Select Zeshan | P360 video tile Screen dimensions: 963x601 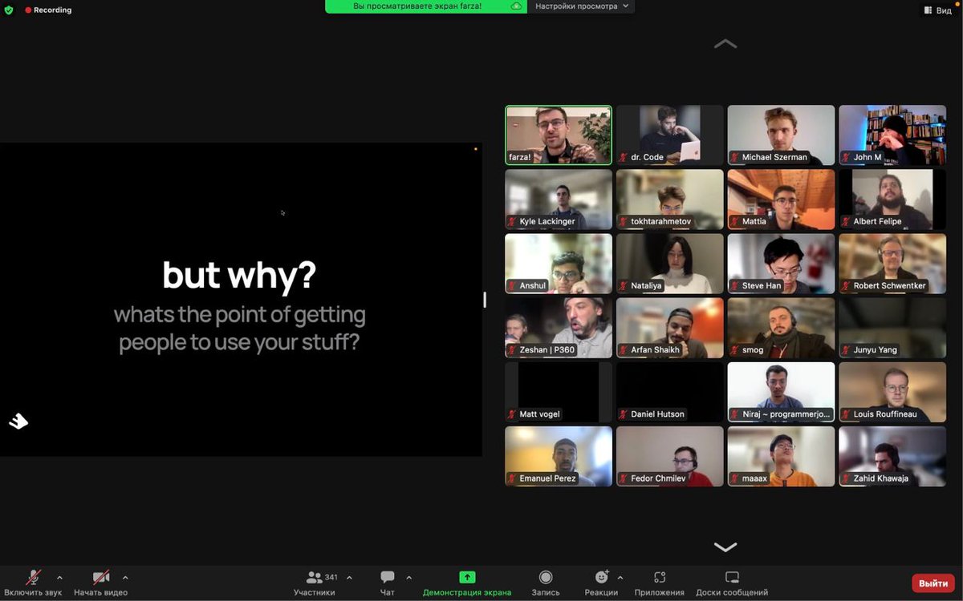pos(559,328)
